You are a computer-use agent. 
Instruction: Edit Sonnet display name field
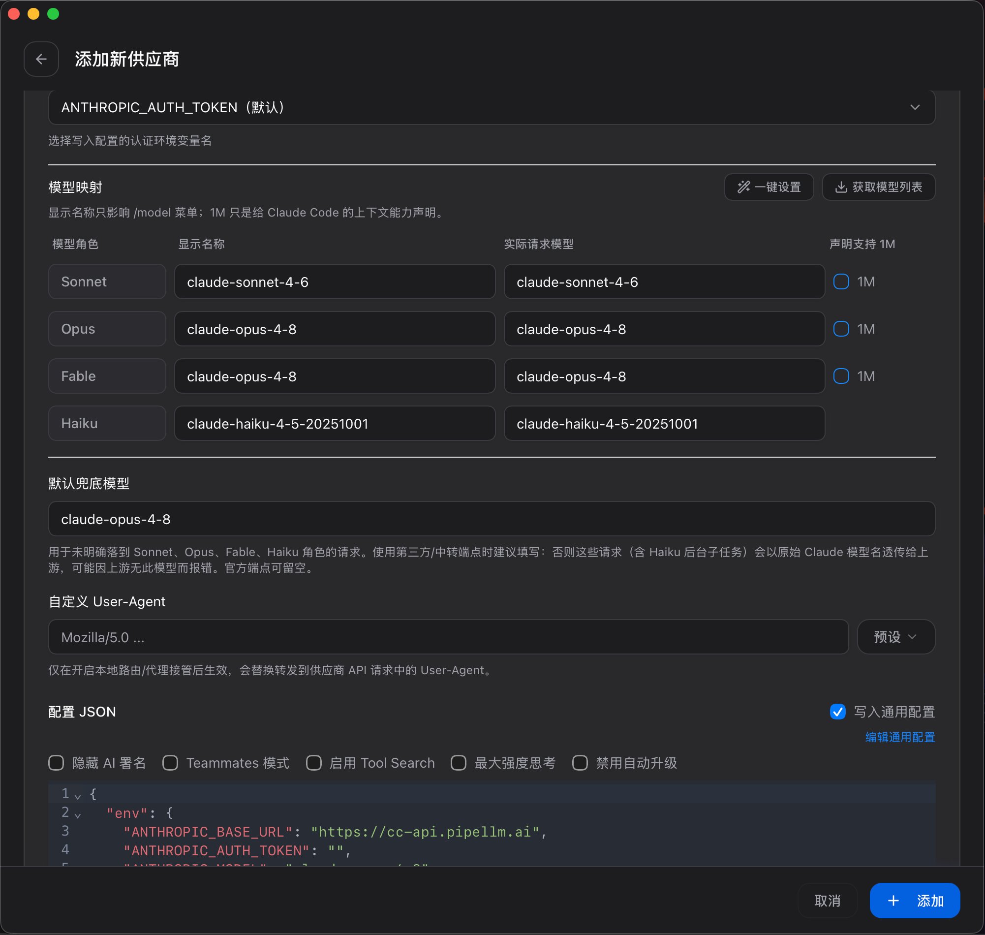click(335, 281)
